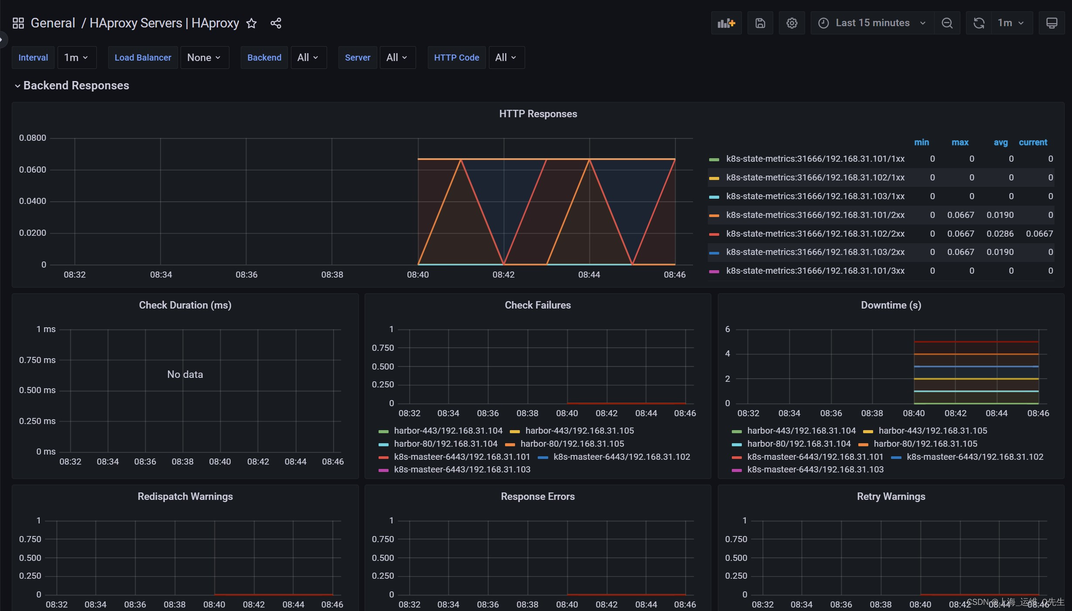Screen dimensions: 1072x611
Task: Expand the collapsed side menu arrow
Action: click(x=2, y=40)
